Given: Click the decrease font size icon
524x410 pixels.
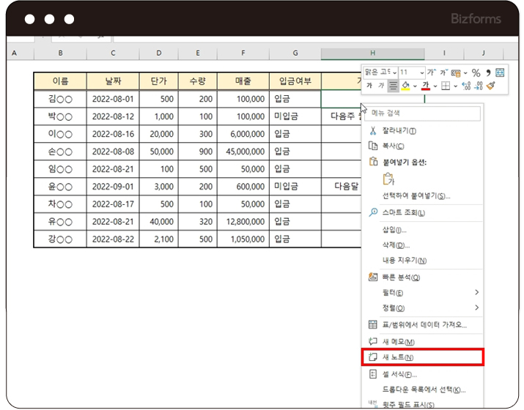Looking at the screenshot, I should [443, 72].
